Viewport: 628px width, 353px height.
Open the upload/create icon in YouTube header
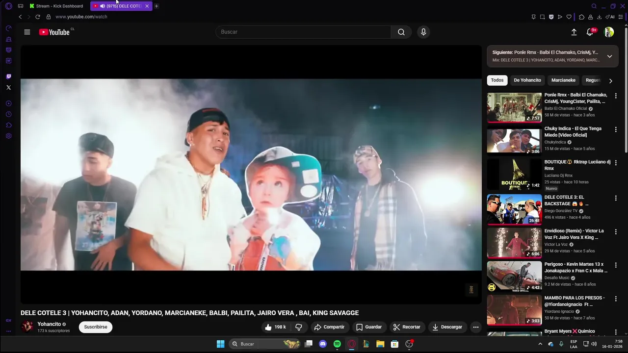(574, 32)
